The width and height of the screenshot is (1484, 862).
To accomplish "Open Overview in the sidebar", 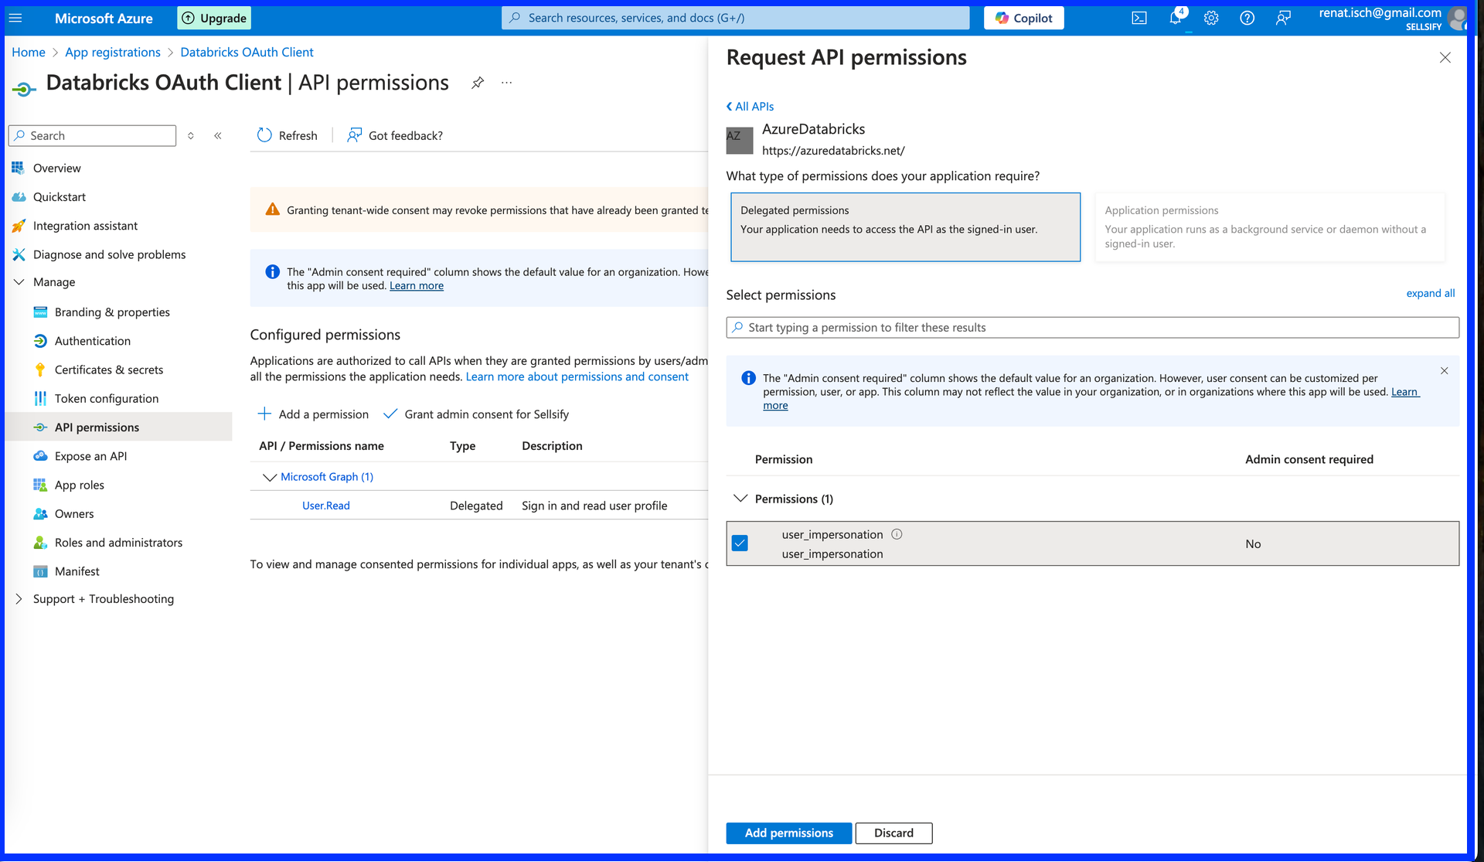I will tap(56, 168).
